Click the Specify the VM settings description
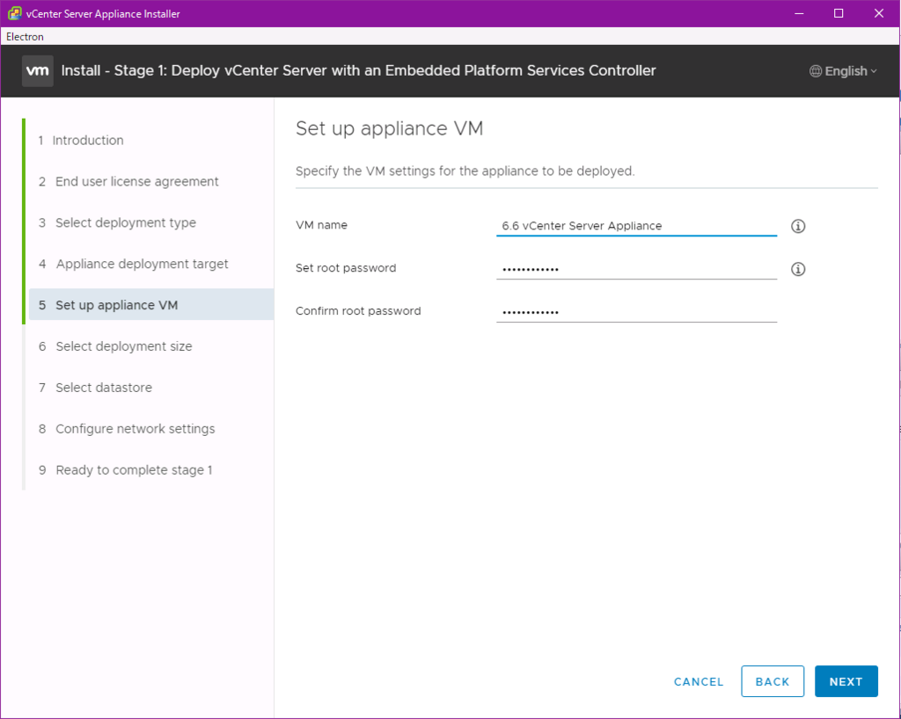The height and width of the screenshot is (719, 901). (x=465, y=171)
